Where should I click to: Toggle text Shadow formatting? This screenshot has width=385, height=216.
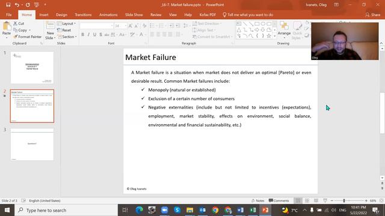tap(100, 35)
